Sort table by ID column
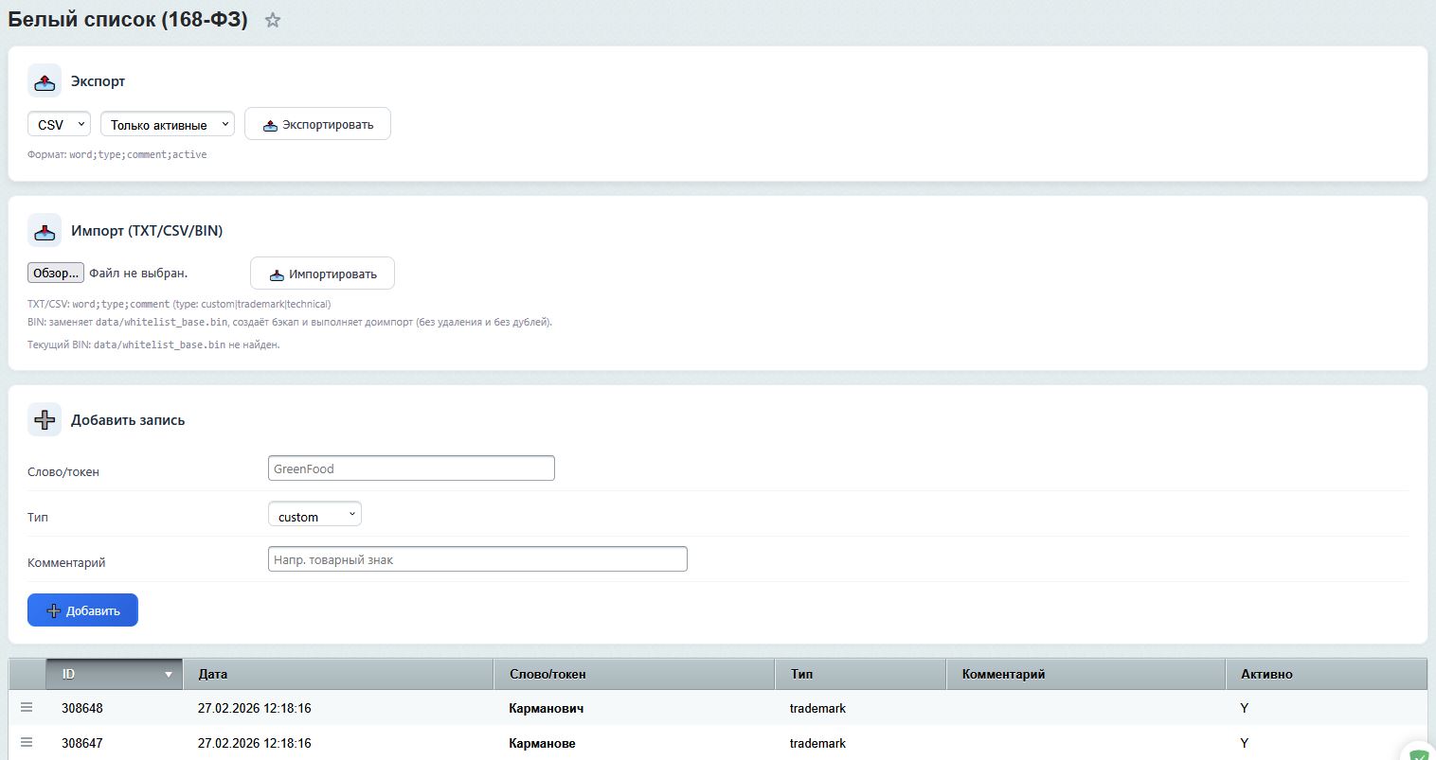The width and height of the screenshot is (1436, 760). (114, 674)
